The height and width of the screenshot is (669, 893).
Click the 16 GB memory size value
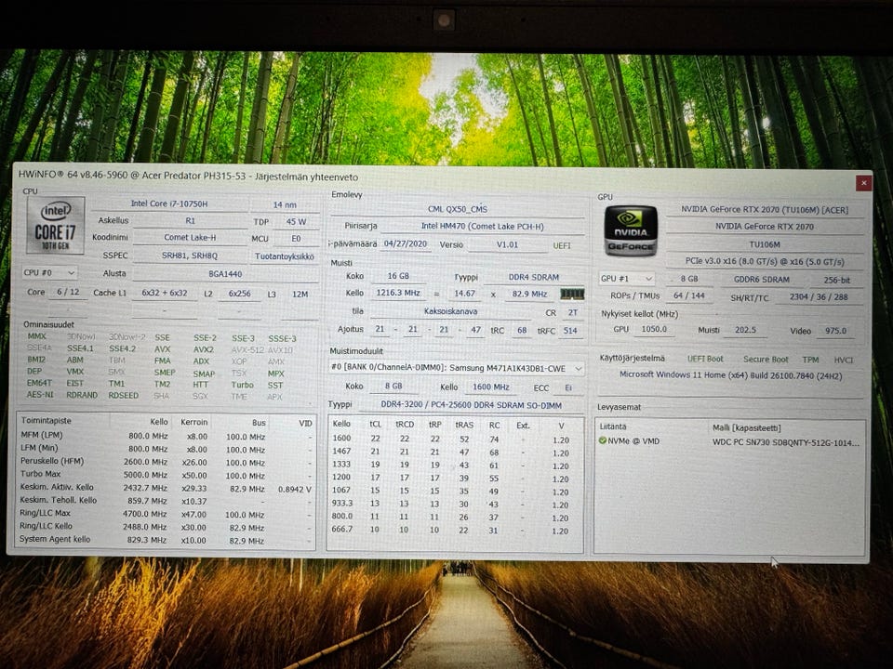pyautogui.click(x=398, y=276)
